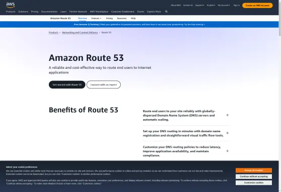Screen dimensions: 281x192
Task: Click Customize cookies button
Action: [254, 182]
